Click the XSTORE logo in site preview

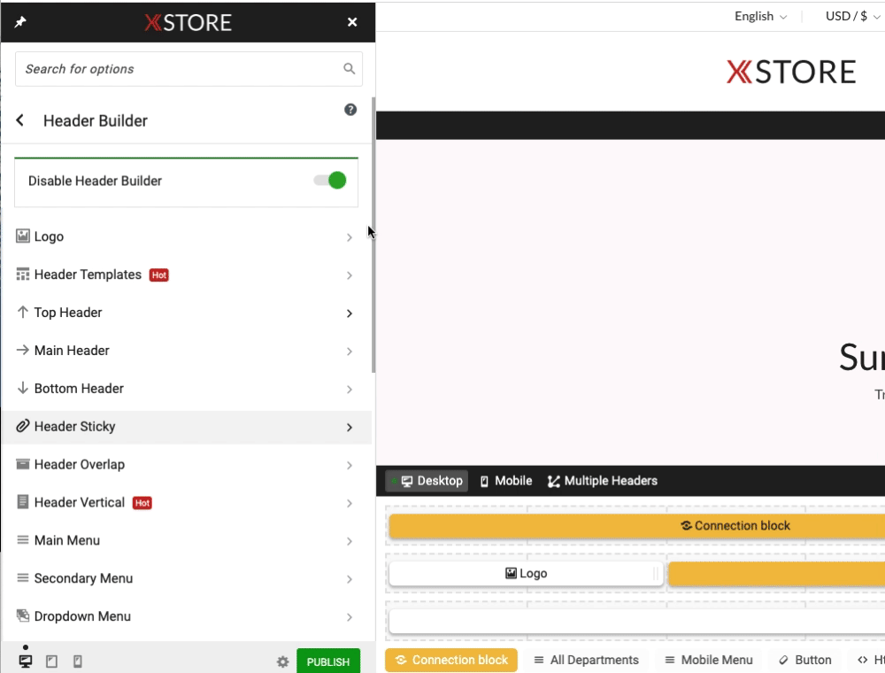pos(790,72)
